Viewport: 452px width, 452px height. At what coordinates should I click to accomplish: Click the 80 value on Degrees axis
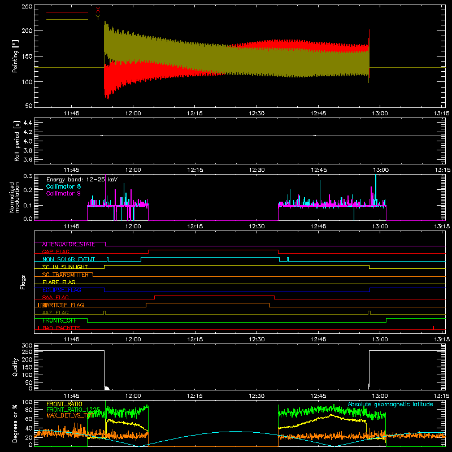coord(29,410)
